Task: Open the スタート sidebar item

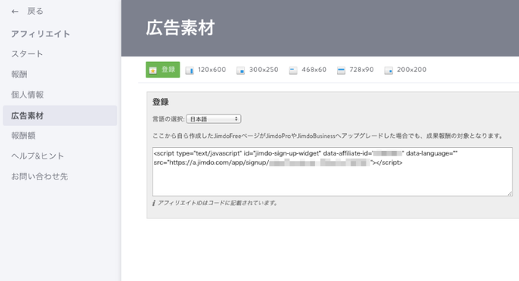Action: point(27,54)
